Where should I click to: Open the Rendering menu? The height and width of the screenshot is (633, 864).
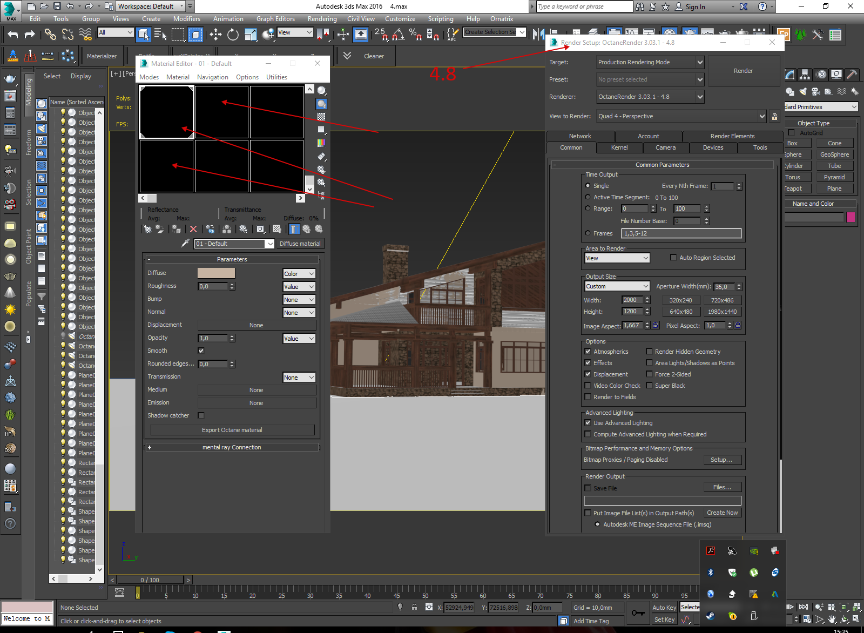(322, 19)
